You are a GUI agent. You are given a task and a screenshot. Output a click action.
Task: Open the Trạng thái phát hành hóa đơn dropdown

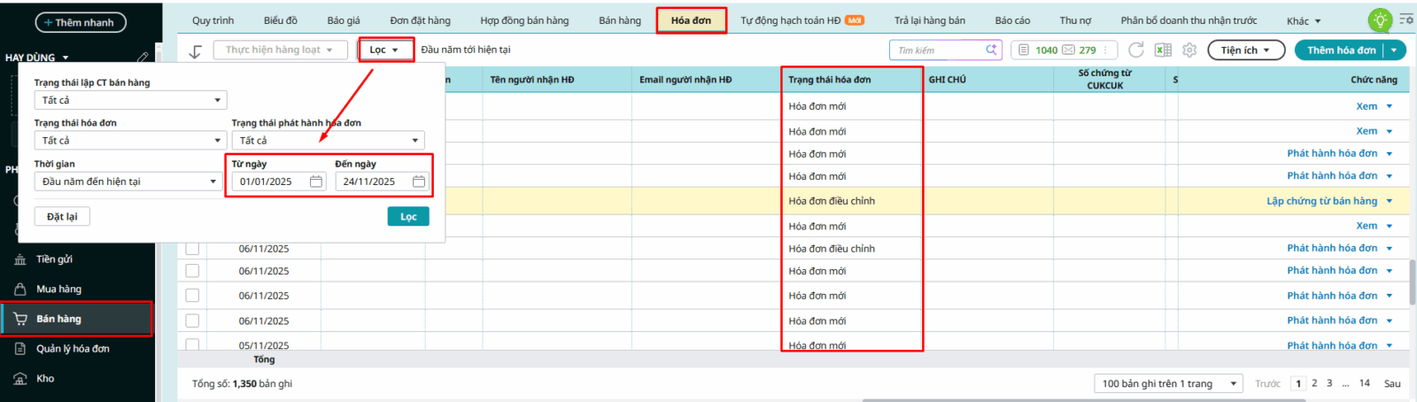point(328,141)
